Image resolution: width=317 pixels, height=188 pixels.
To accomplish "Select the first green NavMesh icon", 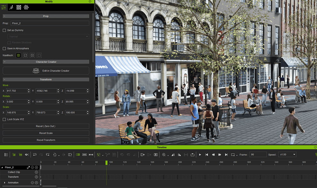I will (x=19, y=55).
